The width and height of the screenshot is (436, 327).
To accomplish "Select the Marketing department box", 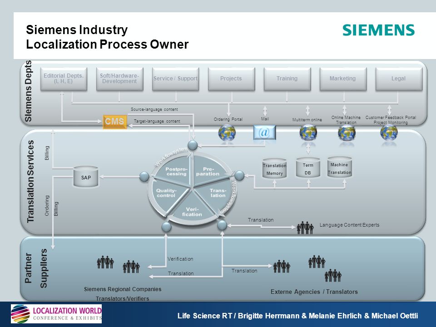I will click(x=343, y=79).
